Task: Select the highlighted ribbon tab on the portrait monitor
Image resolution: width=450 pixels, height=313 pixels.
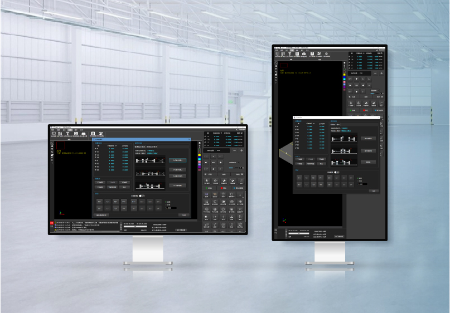Action: coord(291,51)
